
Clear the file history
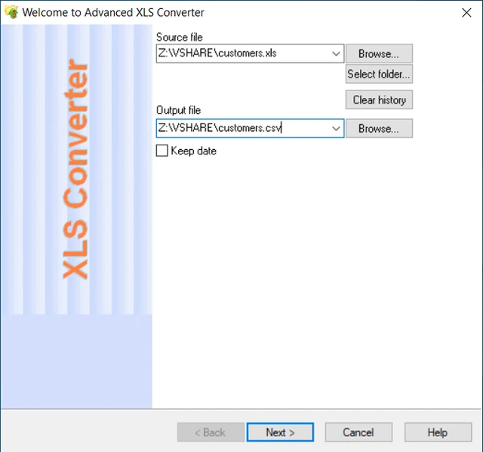(x=379, y=99)
